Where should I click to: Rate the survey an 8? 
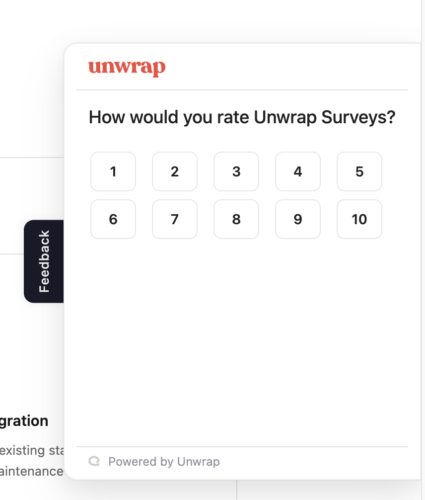236,219
